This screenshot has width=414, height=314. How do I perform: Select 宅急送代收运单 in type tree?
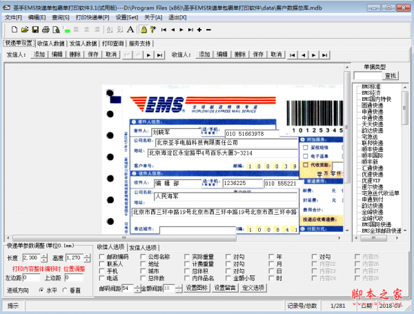[380, 193]
